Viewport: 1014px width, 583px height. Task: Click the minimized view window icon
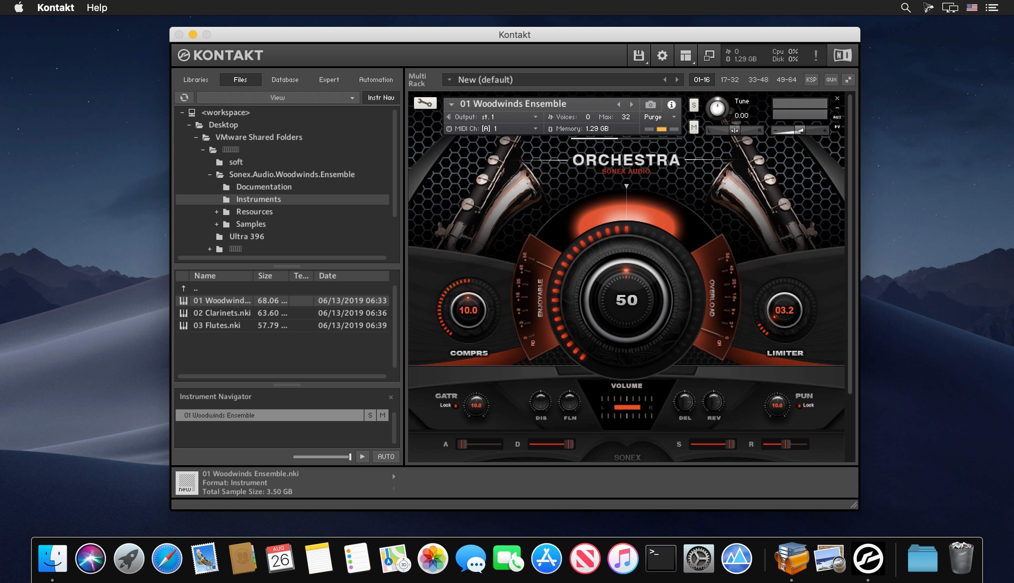(x=709, y=55)
